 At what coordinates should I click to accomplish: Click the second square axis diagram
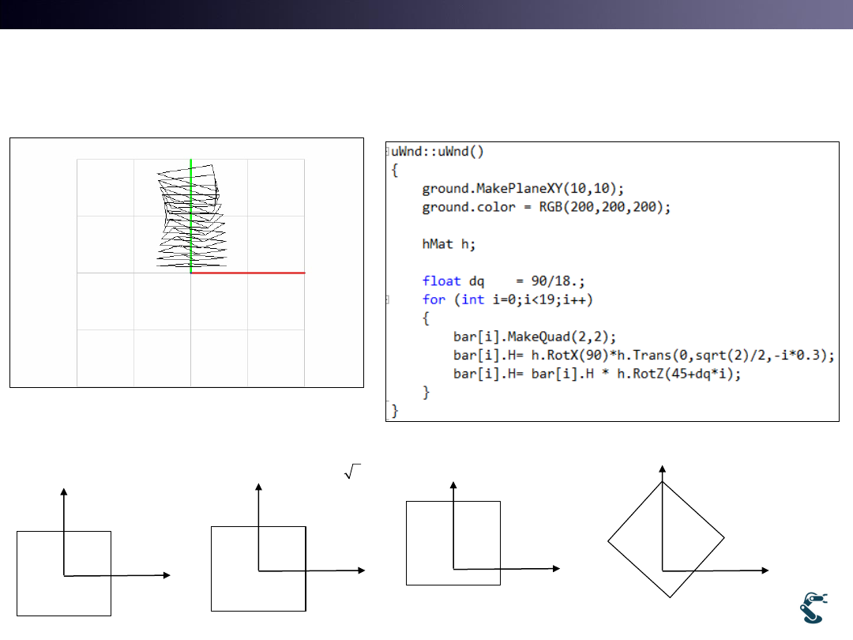tap(258, 568)
